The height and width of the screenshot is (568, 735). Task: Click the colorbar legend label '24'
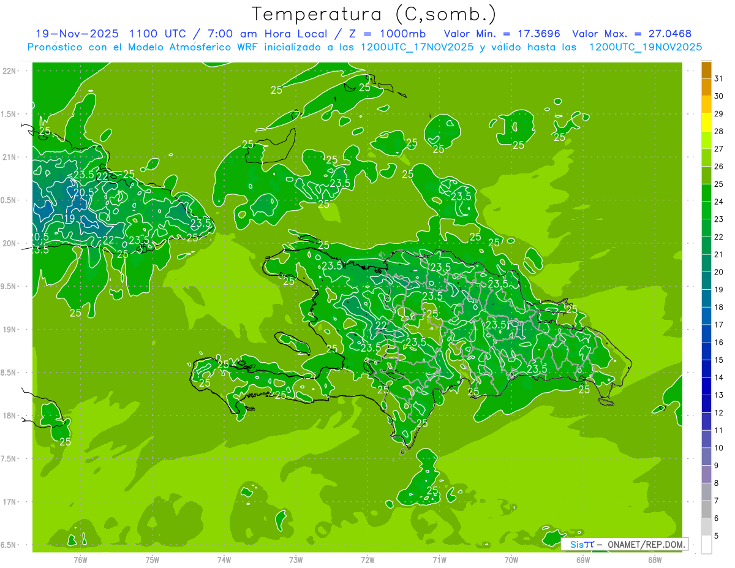718,202
